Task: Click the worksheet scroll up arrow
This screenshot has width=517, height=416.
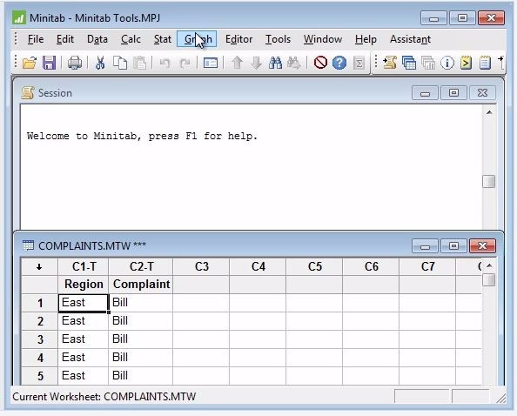Action: (489, 265)
